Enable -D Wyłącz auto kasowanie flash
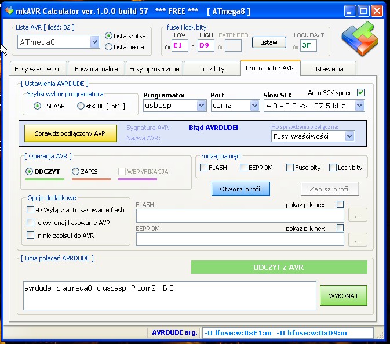This screenshot has height=344, width=390. tap(30, 209)
